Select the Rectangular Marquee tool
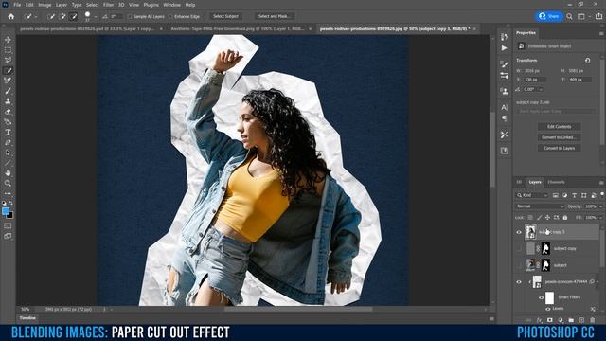606x341 pixels. pyautogui.click(x=8, y=50)
